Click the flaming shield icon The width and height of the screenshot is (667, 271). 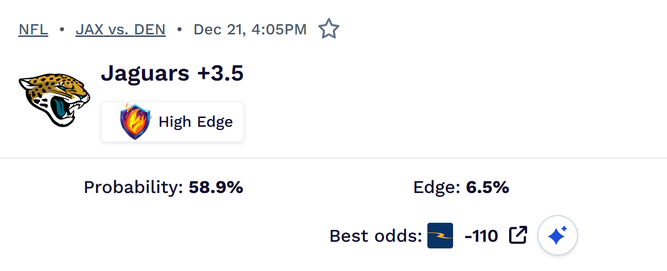coord(136,122)
